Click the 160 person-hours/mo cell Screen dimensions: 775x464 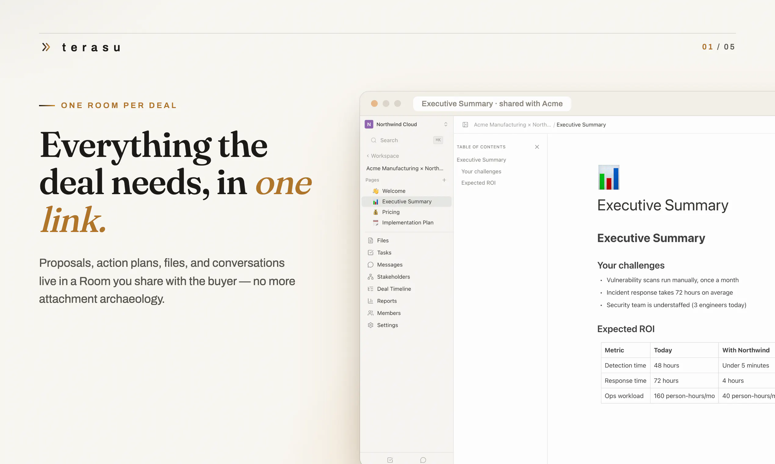684,396
